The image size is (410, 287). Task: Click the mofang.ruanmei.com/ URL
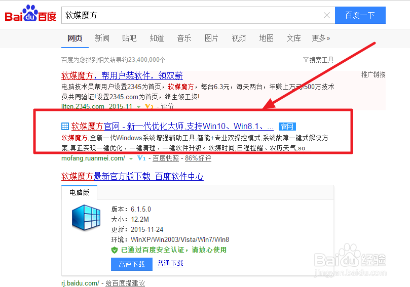coord(93,158)
